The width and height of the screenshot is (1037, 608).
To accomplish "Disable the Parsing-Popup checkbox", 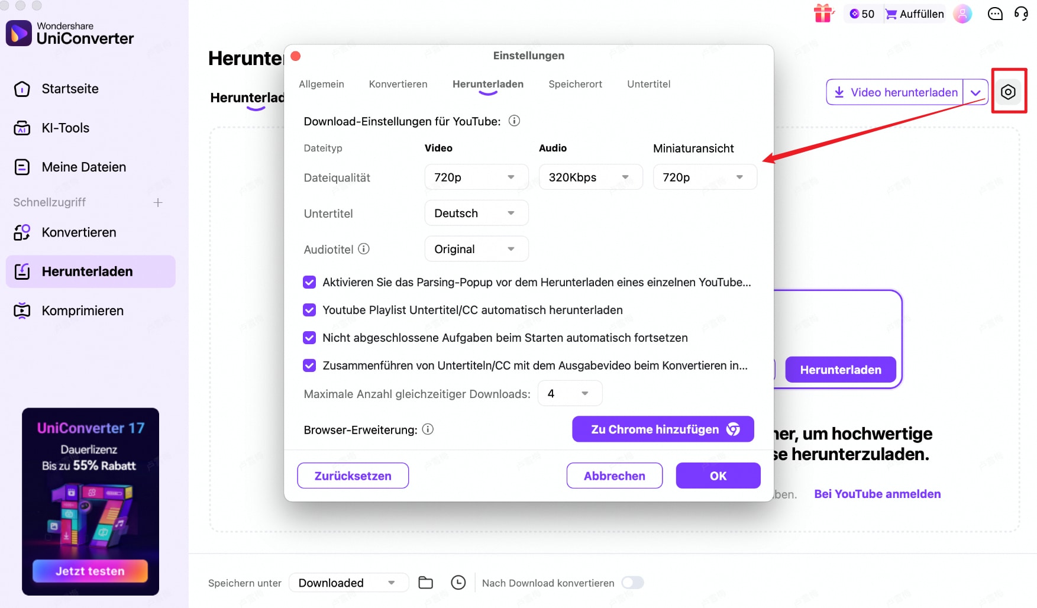I will [x=309, y=282].
